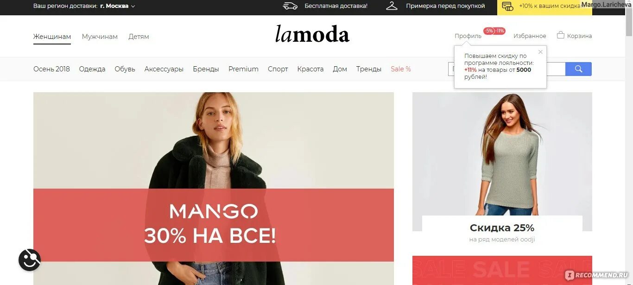Open the Профиль menu
Image resolution: width=633 pixels, height=285 pixels.
[x=468, y=36]
